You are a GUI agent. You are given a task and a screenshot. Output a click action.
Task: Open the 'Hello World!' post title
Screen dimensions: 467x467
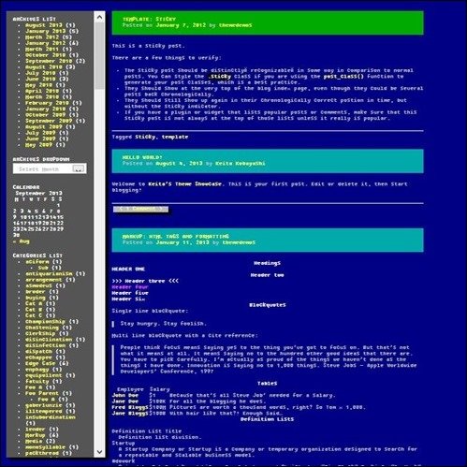point(142,157)
